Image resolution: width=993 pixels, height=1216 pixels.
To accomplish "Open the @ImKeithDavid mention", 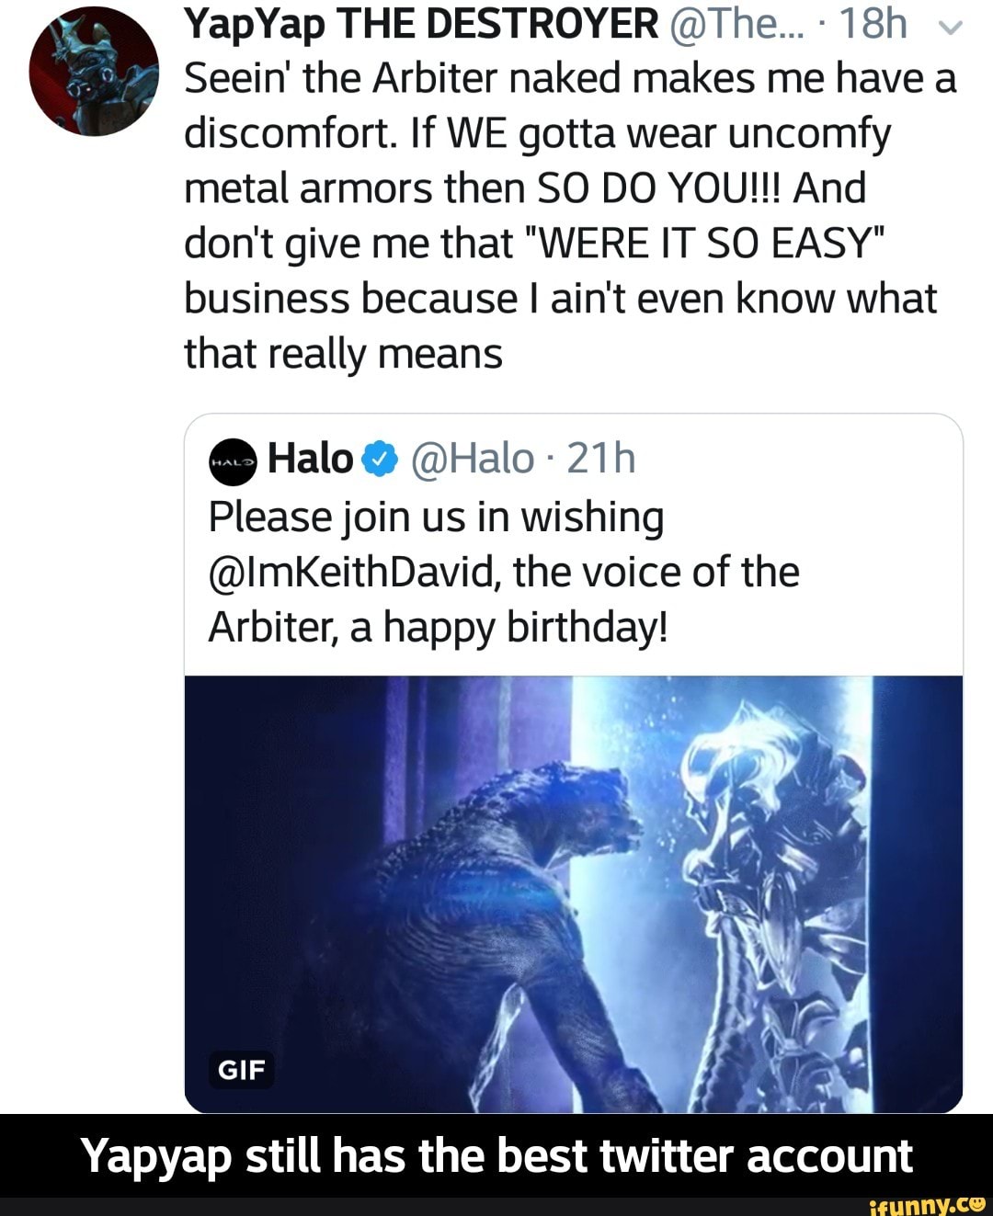I will pos(354,573).
